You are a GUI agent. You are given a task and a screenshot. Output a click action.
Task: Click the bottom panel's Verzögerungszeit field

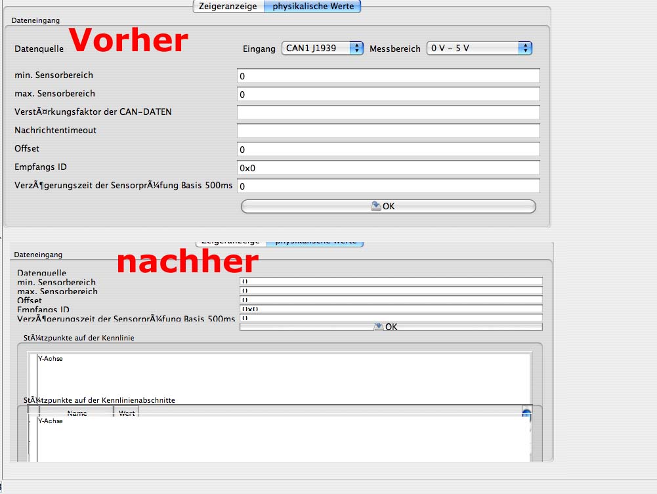(x=391, y=318)
